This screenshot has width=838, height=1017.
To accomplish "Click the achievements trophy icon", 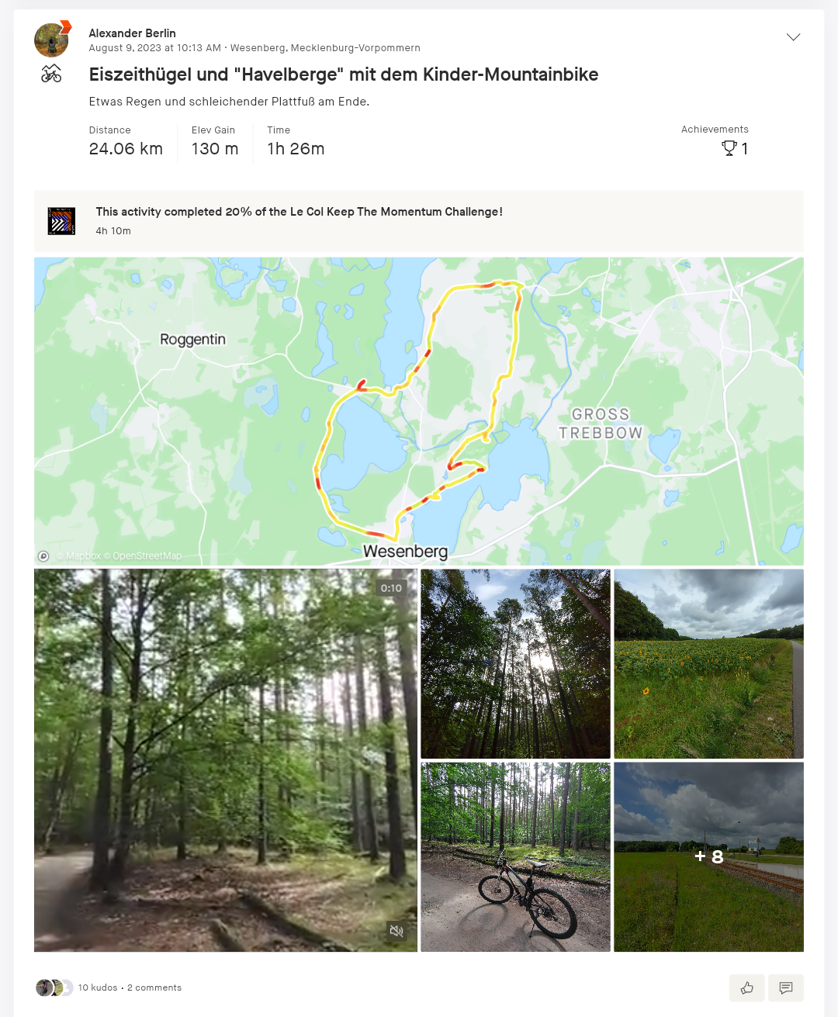I will (729, 148).
